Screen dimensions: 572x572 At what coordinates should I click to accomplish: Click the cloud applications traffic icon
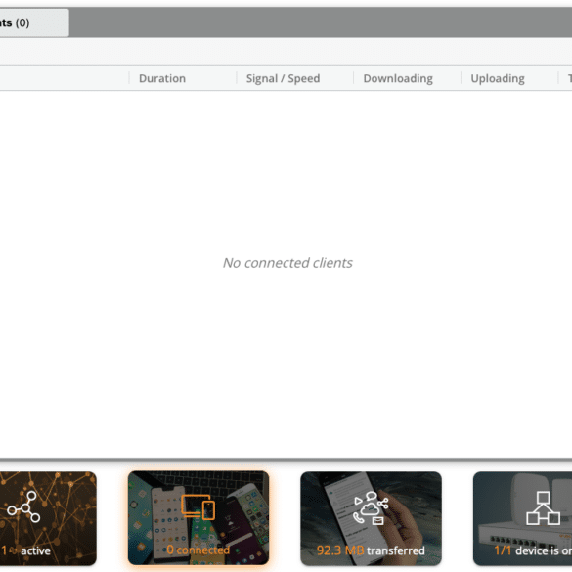371,508
